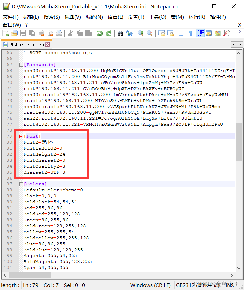Print the document using the printer icon
The image size is (244, 290).
[x=59, y=33]
